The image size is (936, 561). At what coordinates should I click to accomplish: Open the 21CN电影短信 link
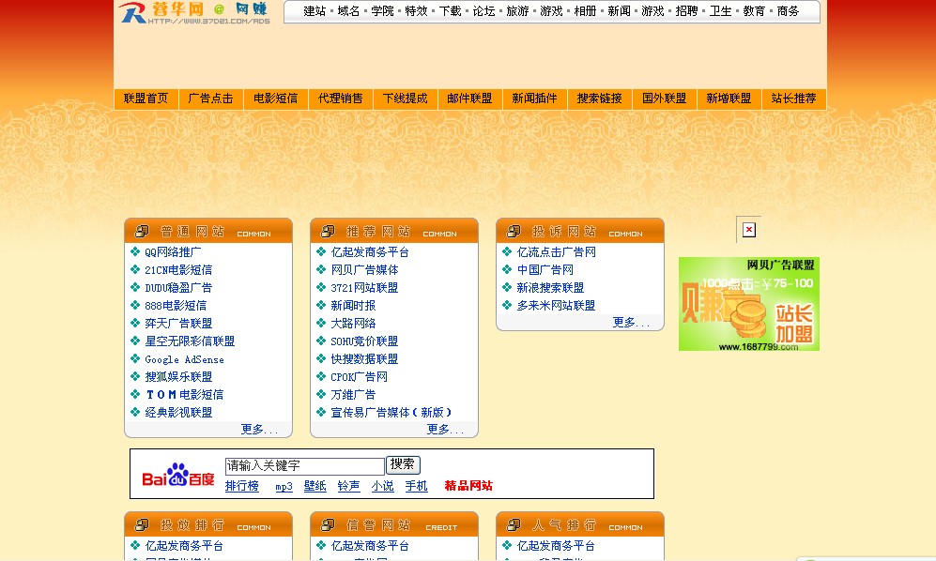pos(178,270)
